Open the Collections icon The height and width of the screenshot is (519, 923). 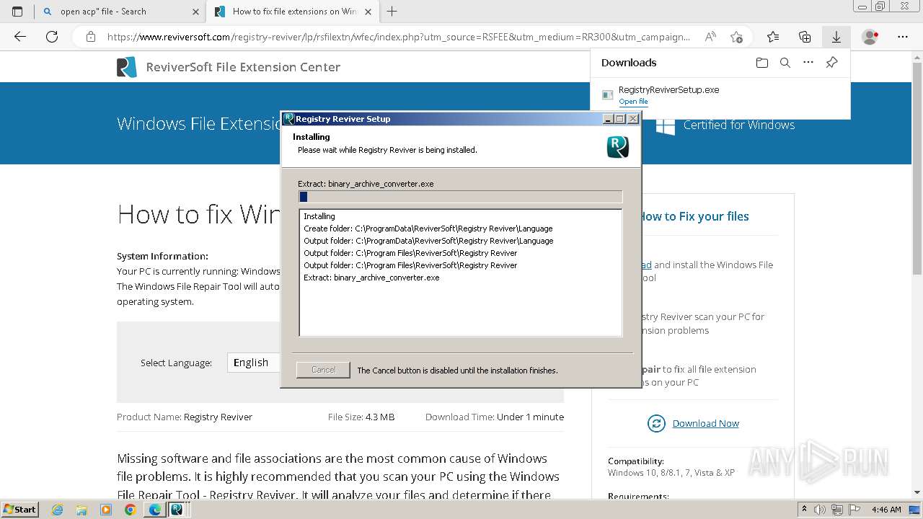(805, 37)
